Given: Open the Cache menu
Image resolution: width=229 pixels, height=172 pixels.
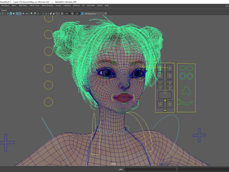Looking at the screenshot, I should (x=100, y=6).
